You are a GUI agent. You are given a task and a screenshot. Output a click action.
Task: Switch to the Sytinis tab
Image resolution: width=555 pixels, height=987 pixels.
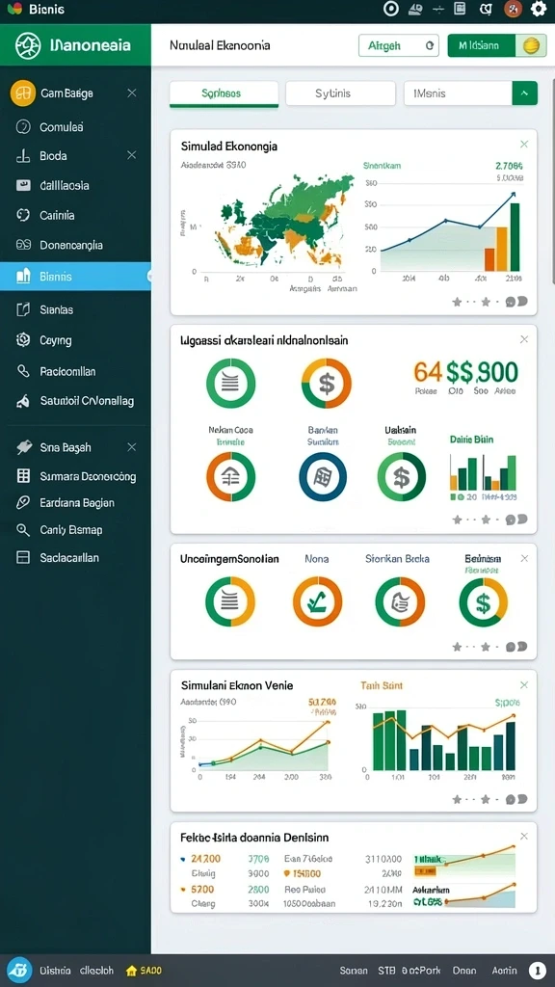click(x=340, y=93)
